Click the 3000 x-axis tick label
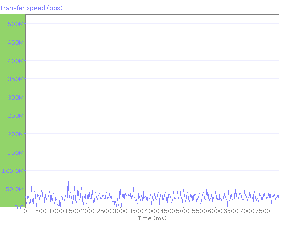Viewport: 304px width, 228px height. point(120,211)
